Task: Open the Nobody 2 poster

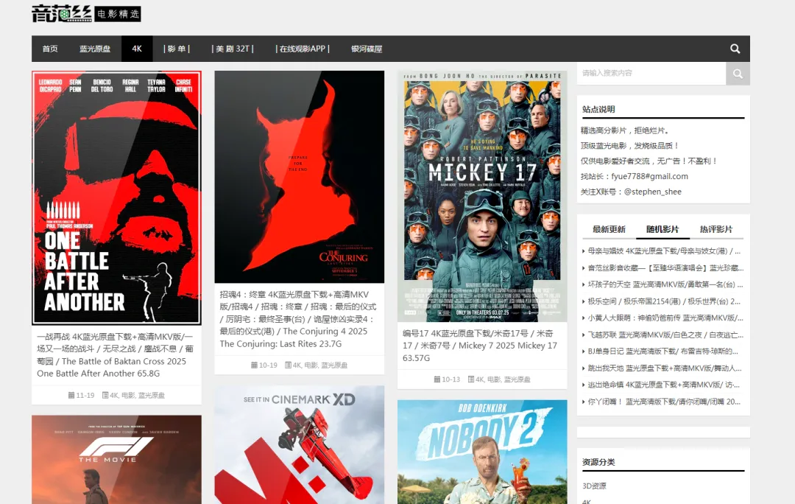Action: point(482,452)
